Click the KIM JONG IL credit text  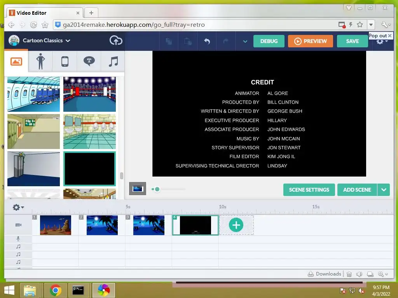[x=281, y=157]
